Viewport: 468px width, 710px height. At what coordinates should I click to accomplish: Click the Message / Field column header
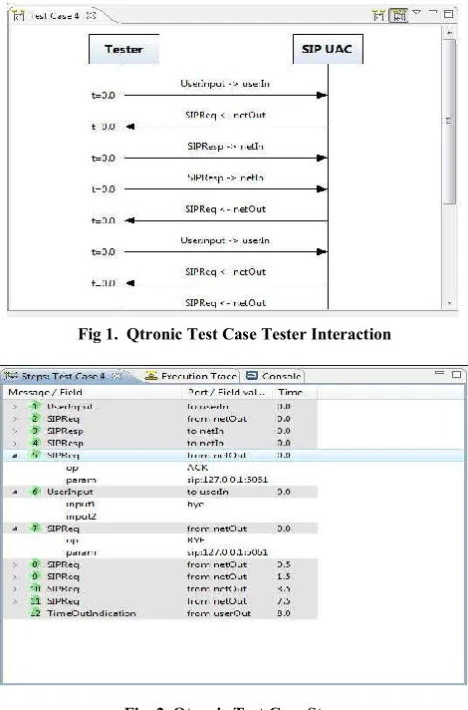[x=93, y=392]
